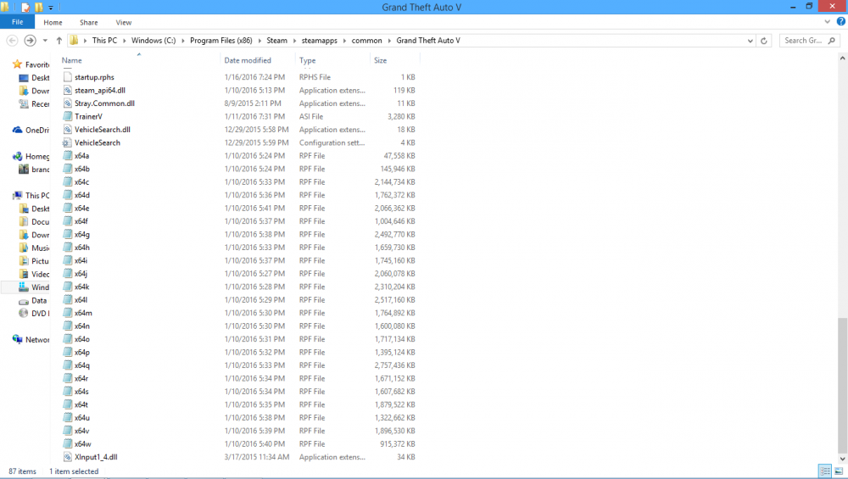
Task: Select the Favorites star icon
Action: click(x=17, y=64)
